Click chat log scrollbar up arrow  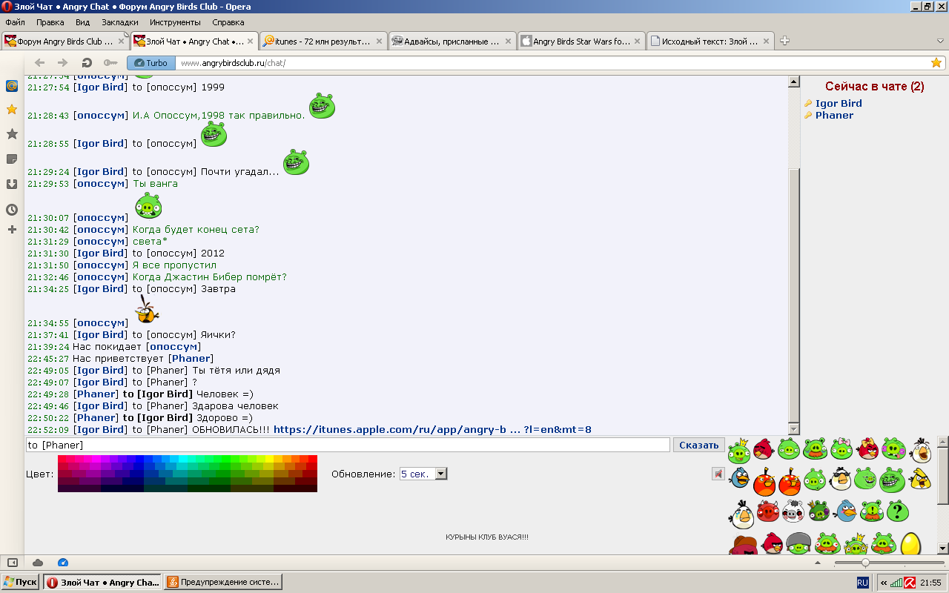click(x=794, y=82)
